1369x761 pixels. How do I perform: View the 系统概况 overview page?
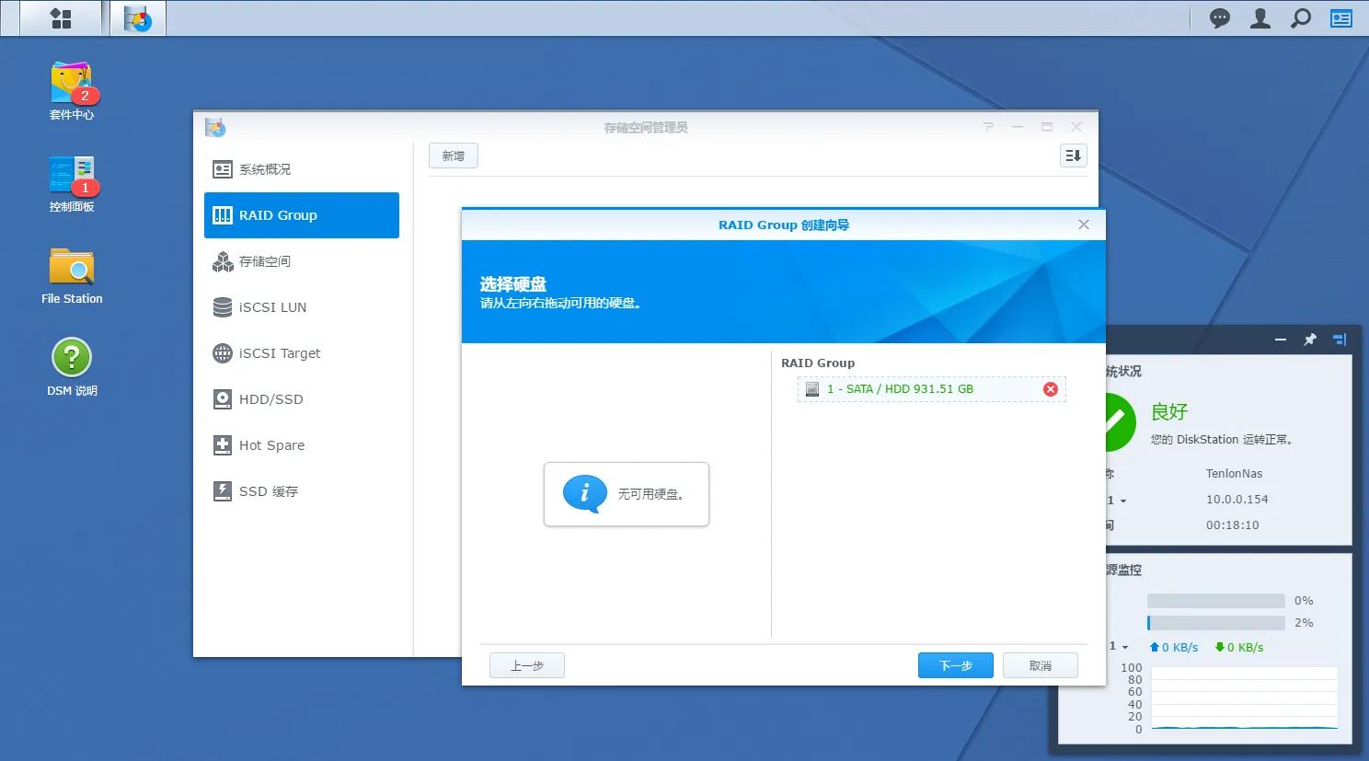264,168
